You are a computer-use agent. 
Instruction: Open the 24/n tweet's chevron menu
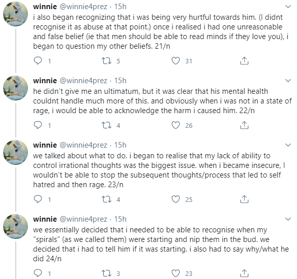tap(288, 219)
